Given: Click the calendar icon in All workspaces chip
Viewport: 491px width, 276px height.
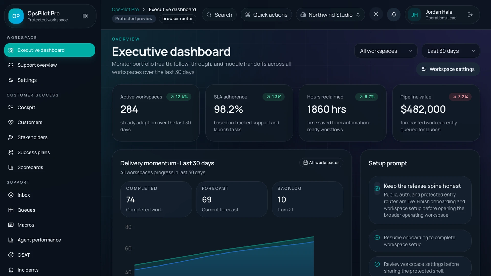Looking at the screenshot, I should coord(305,163).
